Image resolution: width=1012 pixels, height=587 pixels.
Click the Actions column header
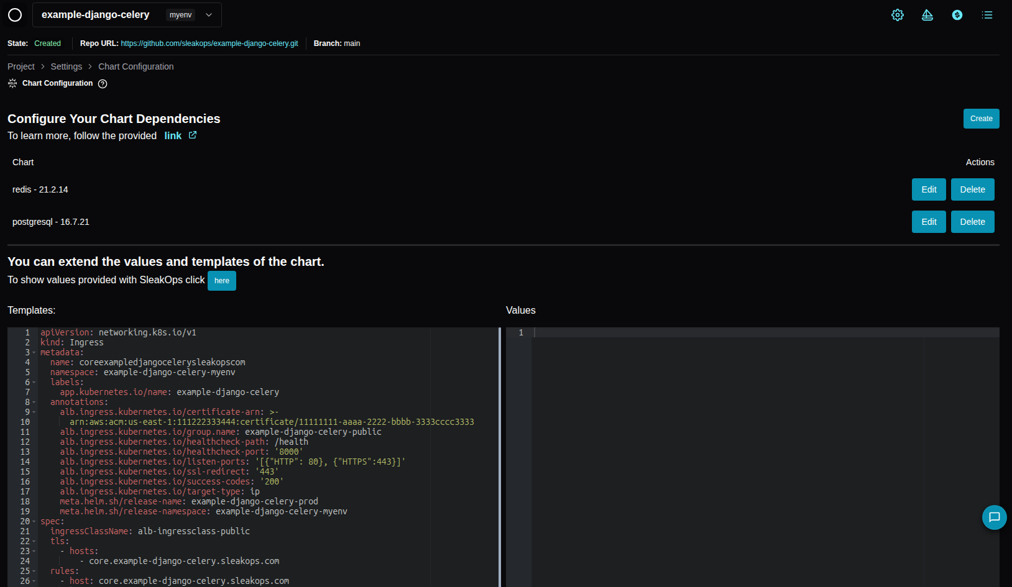pyautogui.click(x=980, y=162)
